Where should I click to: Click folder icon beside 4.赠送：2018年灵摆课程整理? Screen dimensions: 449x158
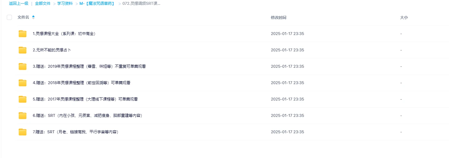tap(23, 83)
